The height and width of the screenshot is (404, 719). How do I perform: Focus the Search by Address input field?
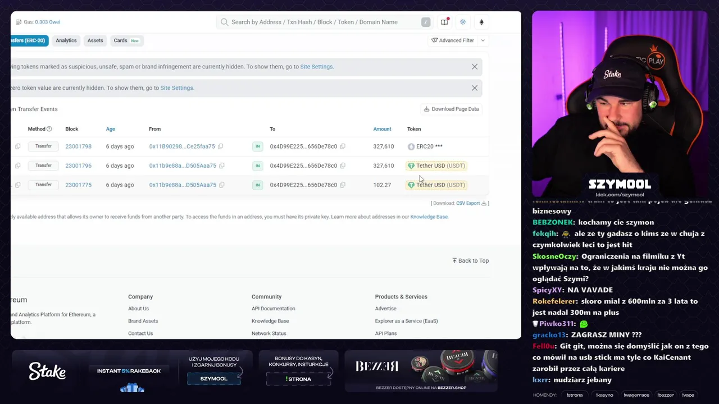click(x=325, y=22)
